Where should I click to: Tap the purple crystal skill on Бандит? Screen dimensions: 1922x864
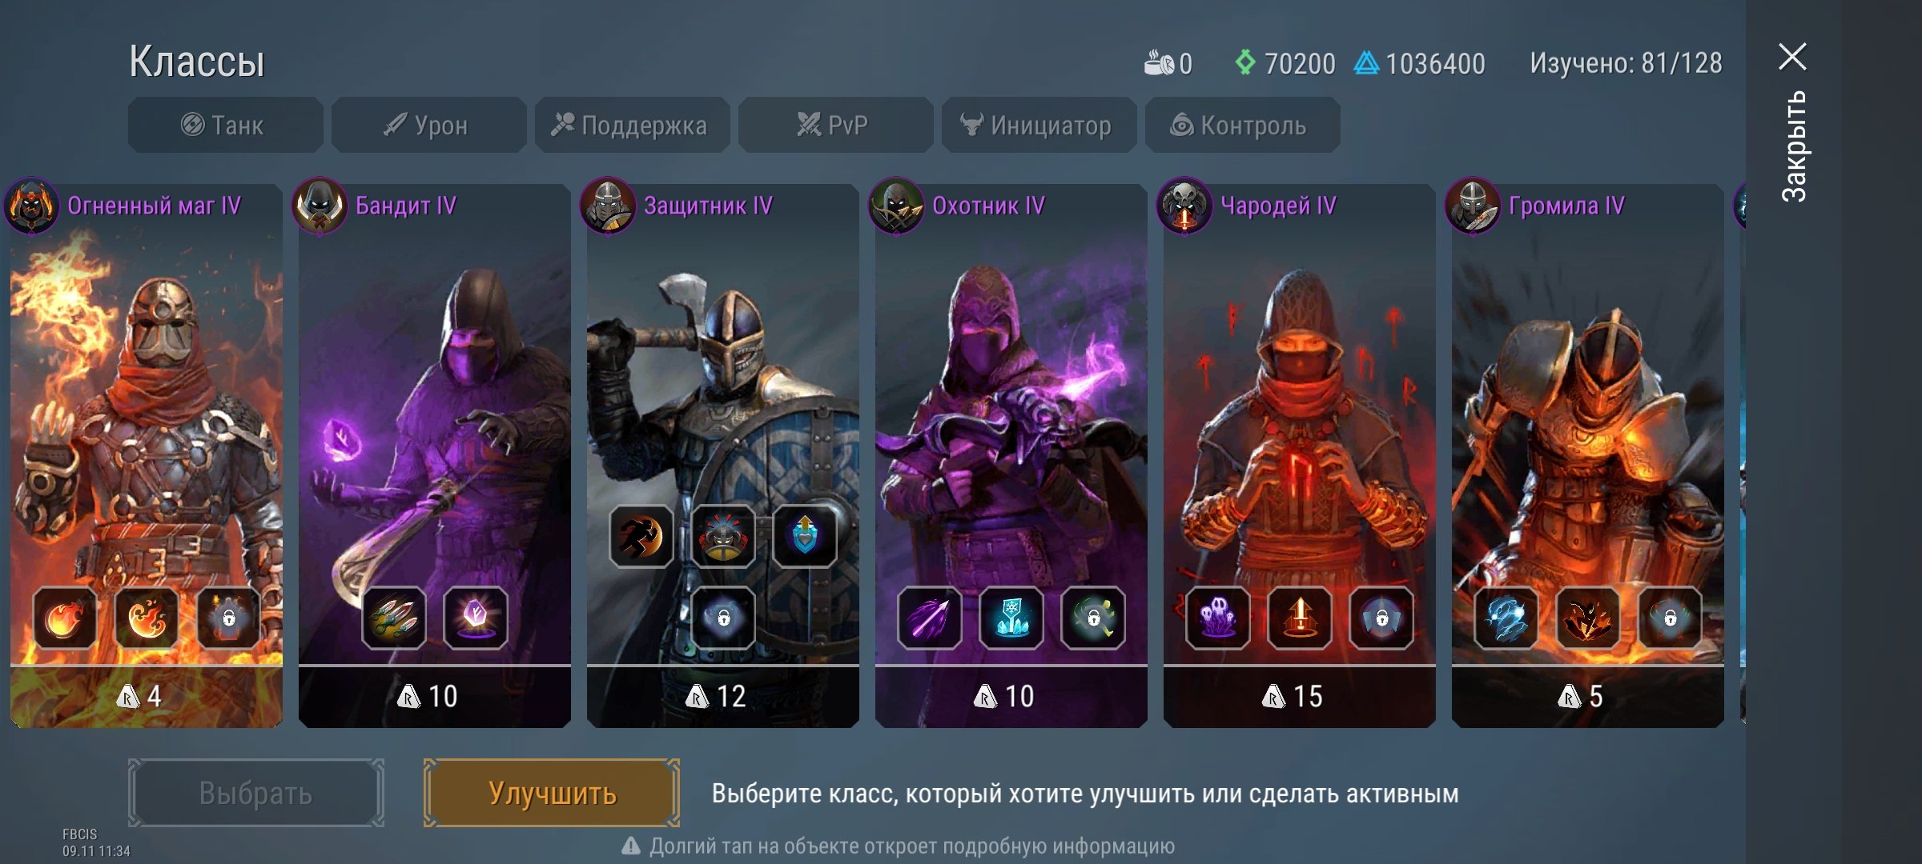coord(475,618)
